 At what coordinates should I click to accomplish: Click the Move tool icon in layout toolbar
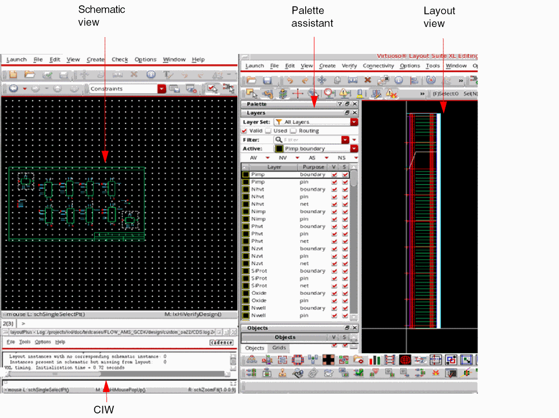tap(322, 80)
